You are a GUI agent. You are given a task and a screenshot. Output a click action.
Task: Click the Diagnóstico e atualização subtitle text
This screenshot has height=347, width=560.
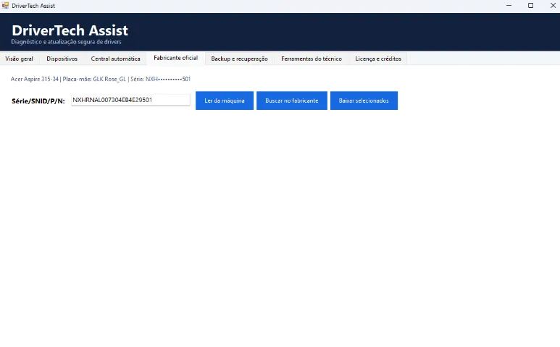pos(66,42)
